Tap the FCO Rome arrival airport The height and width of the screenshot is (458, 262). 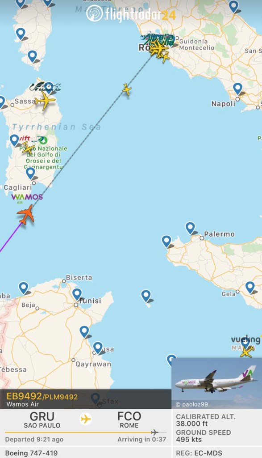(129, 420)
